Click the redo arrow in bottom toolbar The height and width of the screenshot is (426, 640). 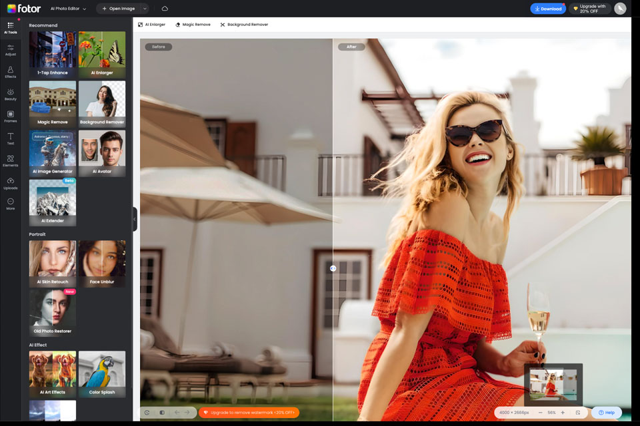[x=187, y=413]
